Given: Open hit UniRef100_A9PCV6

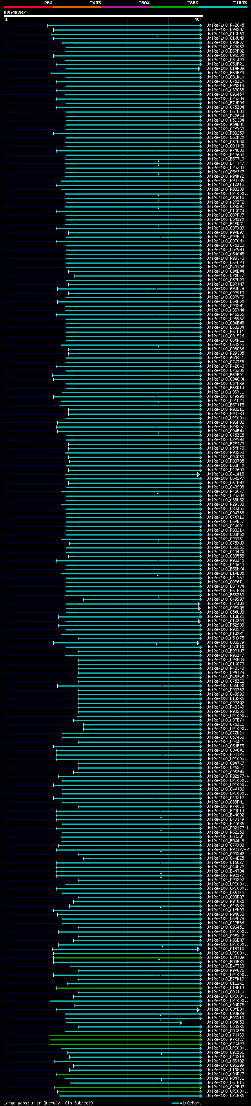Looking at the screenshot, I should 225,970.
